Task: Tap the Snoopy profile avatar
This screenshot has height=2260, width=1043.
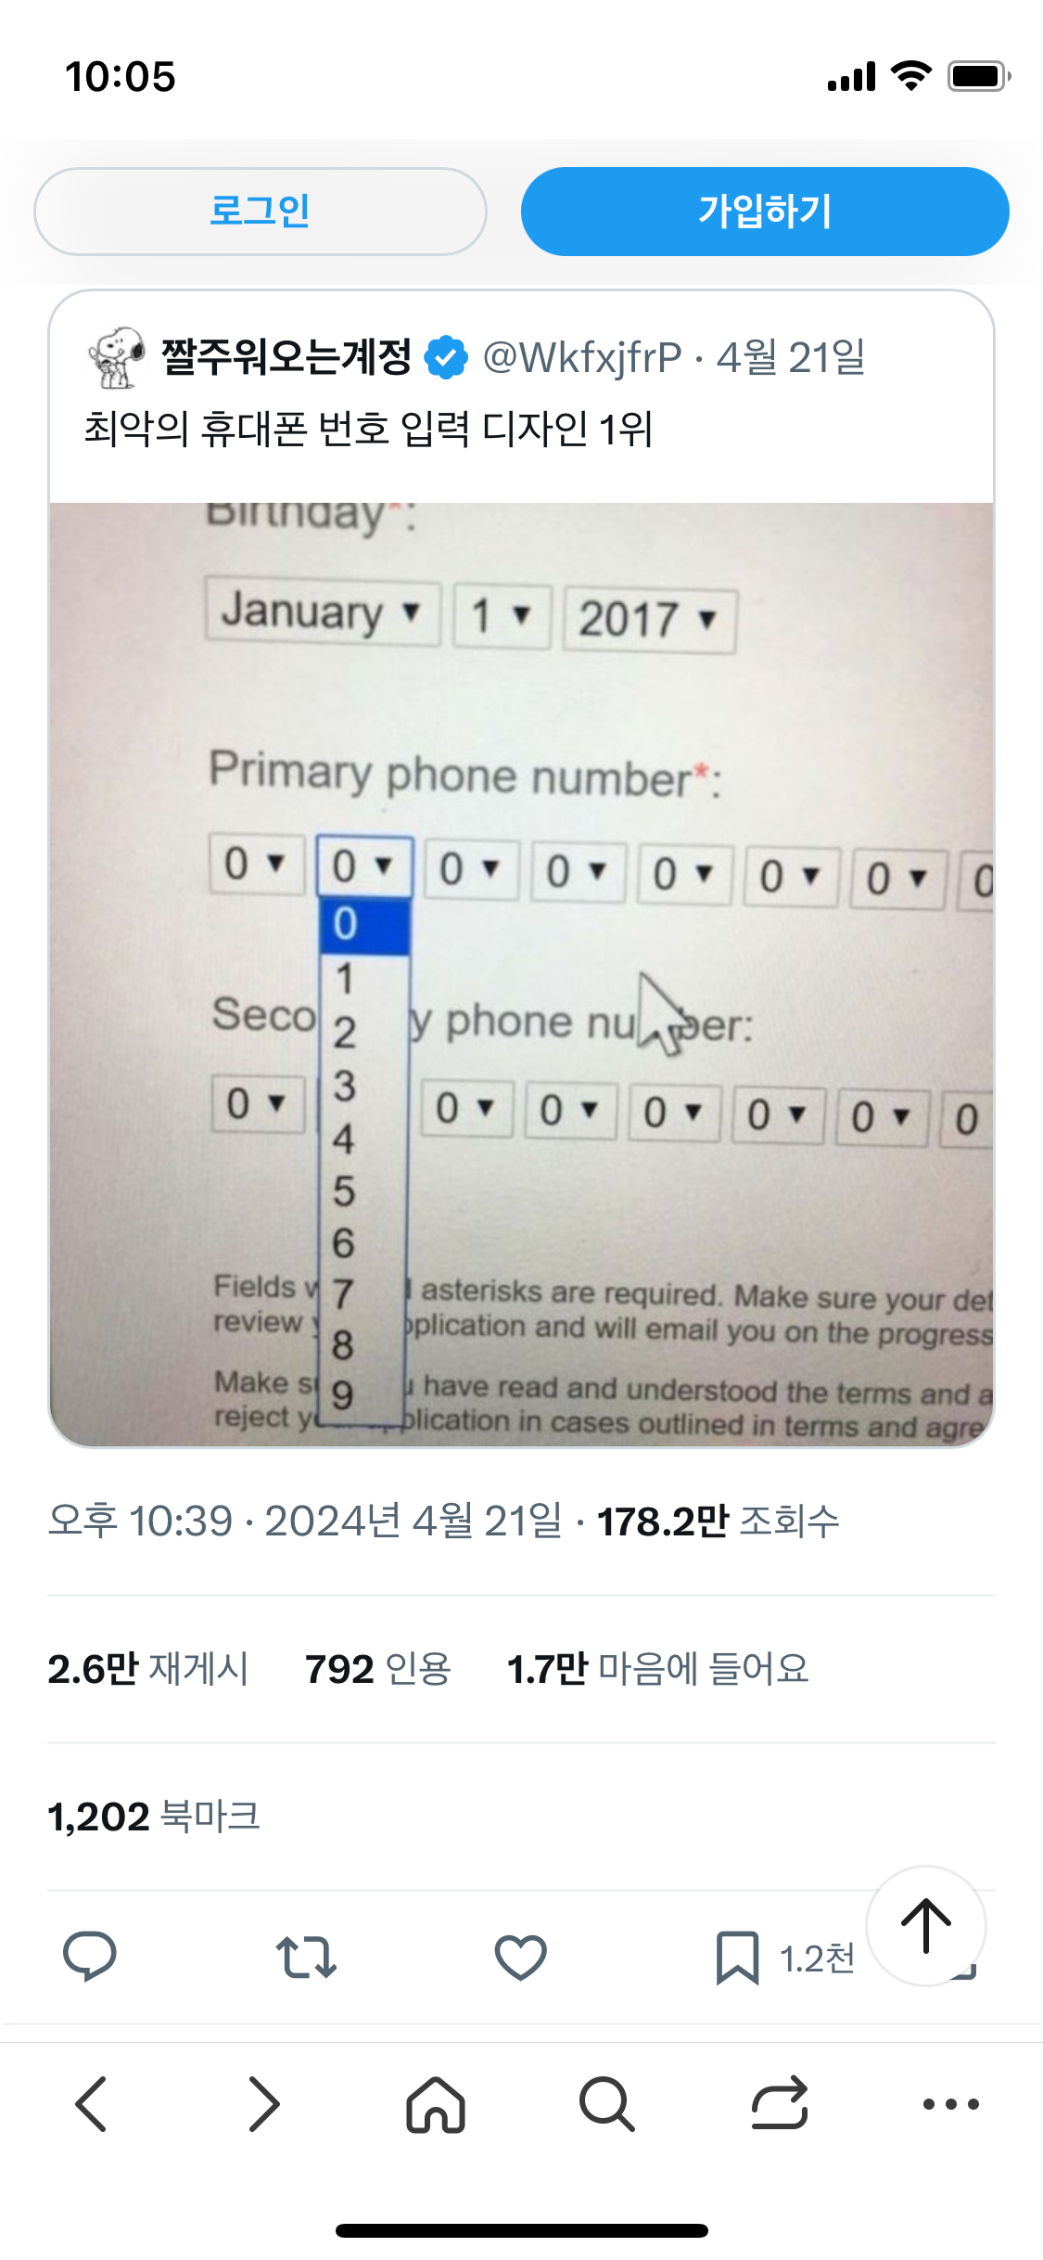Action: [x=116, y=357]
